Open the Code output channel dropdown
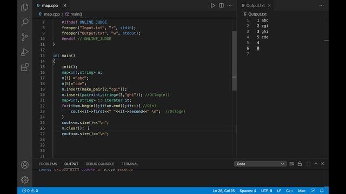346x194 pixels. coord(260,164)
